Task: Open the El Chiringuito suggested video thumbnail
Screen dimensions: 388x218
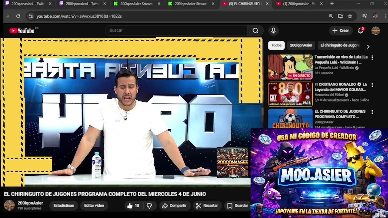Action: pos(290,119)
